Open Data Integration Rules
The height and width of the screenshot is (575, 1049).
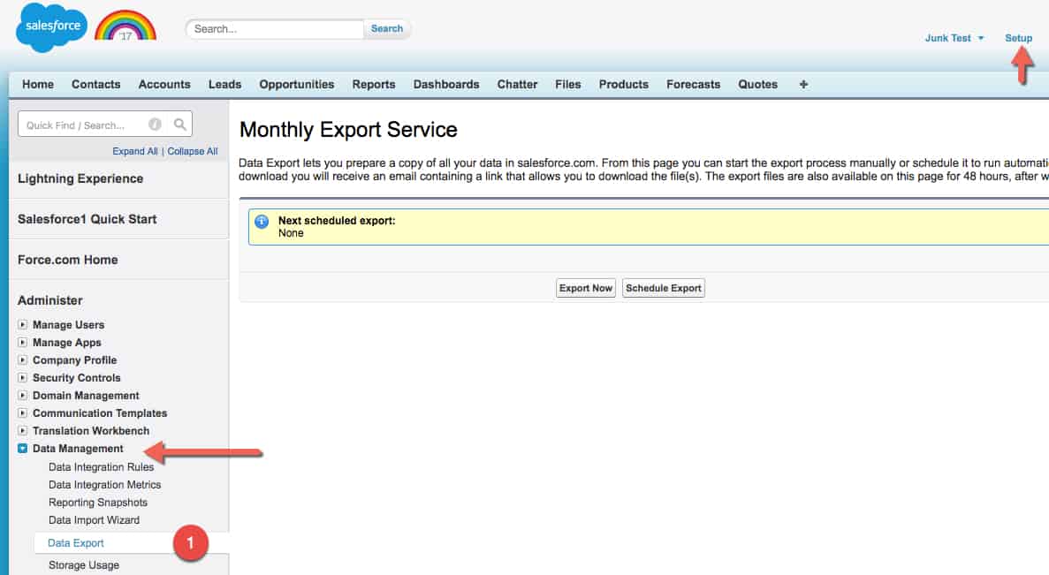(101, 466)
